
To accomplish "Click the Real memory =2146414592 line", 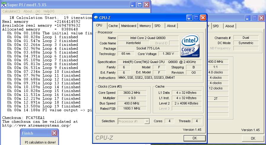I will 41,22.
